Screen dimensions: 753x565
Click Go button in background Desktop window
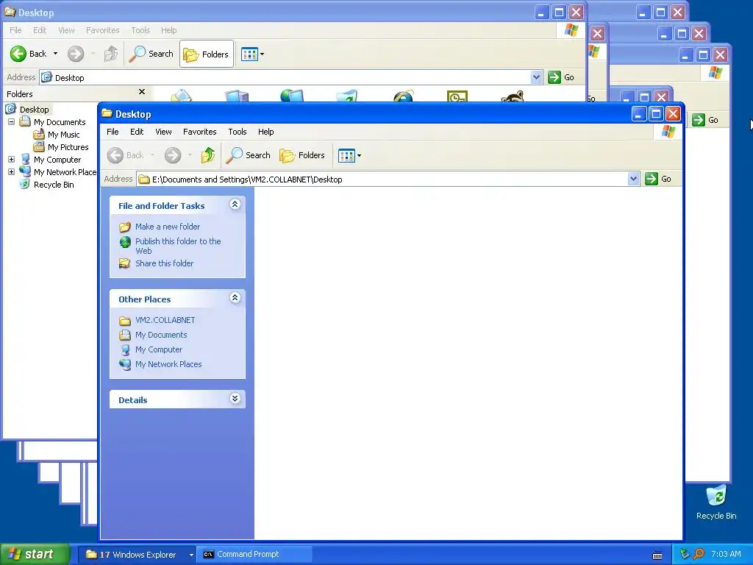pyautogui.click(x=561, y=77)
